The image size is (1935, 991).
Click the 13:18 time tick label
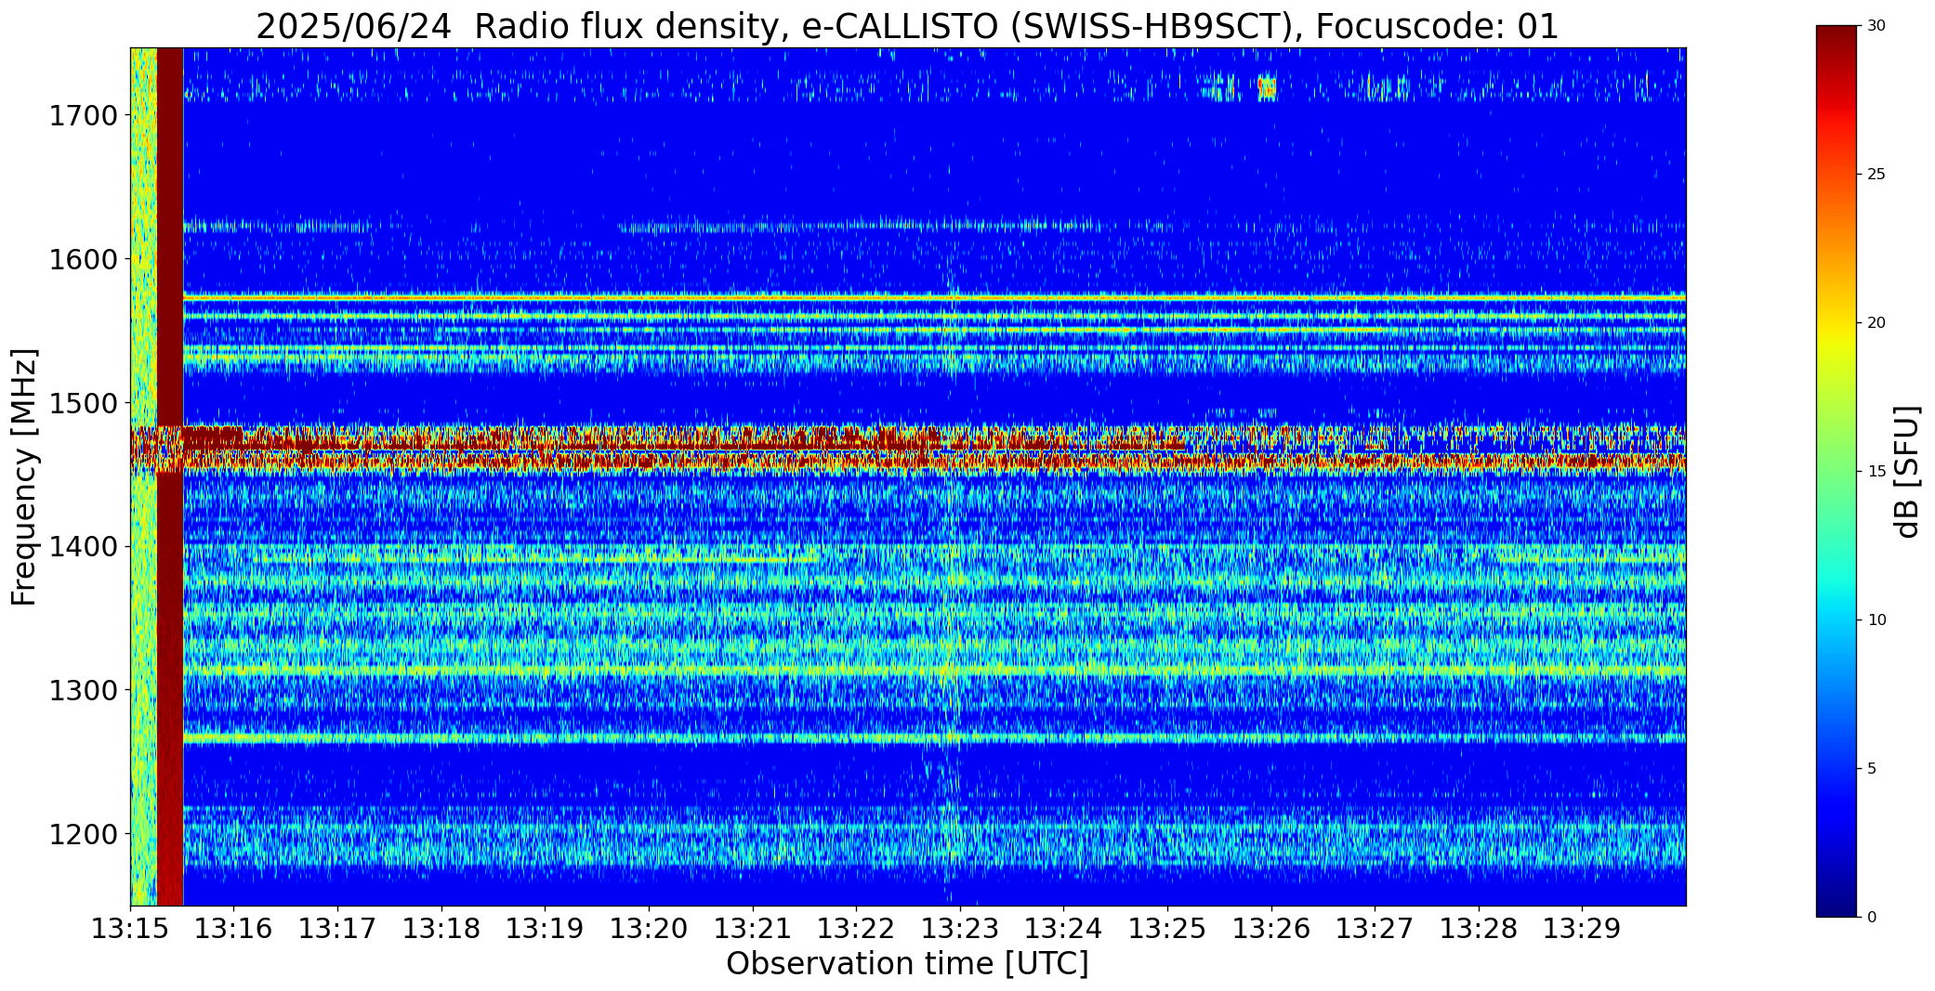click(x=441, y=929)
